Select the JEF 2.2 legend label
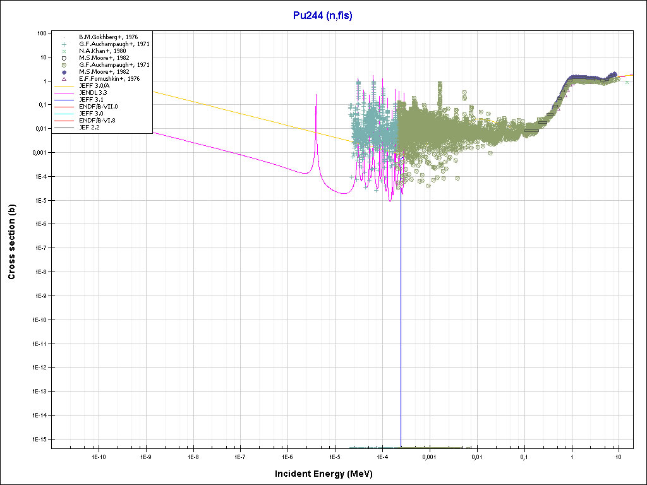 pos(89,128)
